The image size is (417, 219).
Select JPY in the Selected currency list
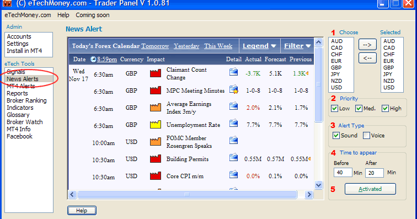[x=387, y=74]
